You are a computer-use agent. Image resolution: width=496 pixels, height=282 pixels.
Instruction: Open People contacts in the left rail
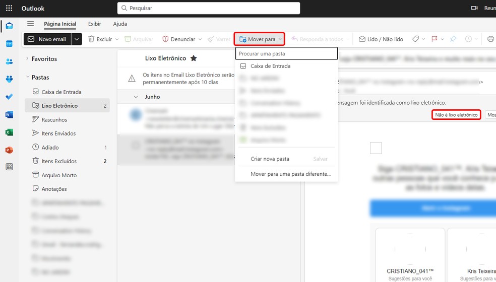(9, 61)
